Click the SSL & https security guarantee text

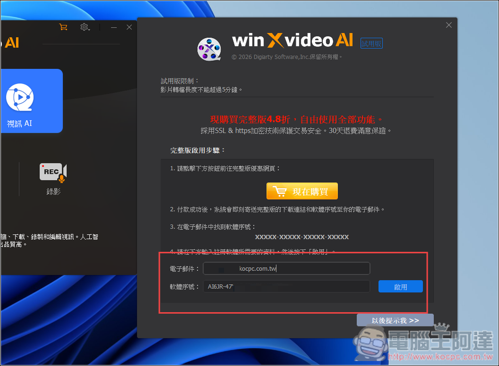pos(295,131)
